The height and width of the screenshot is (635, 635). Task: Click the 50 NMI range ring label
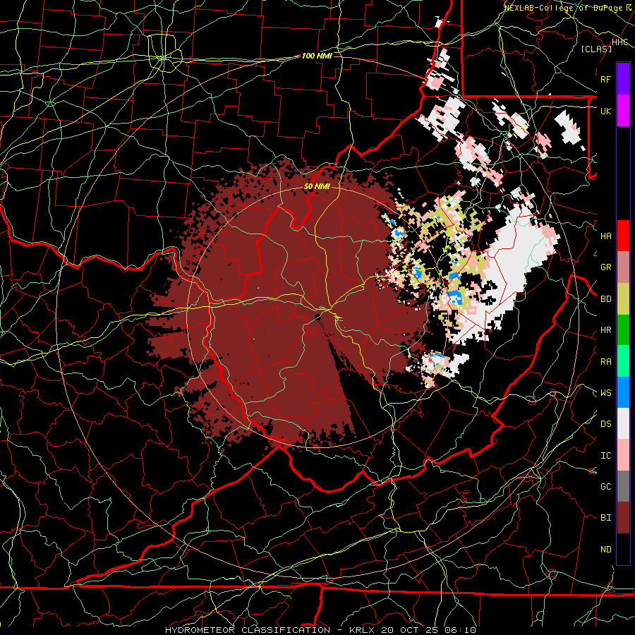click(x=317, y=187)
